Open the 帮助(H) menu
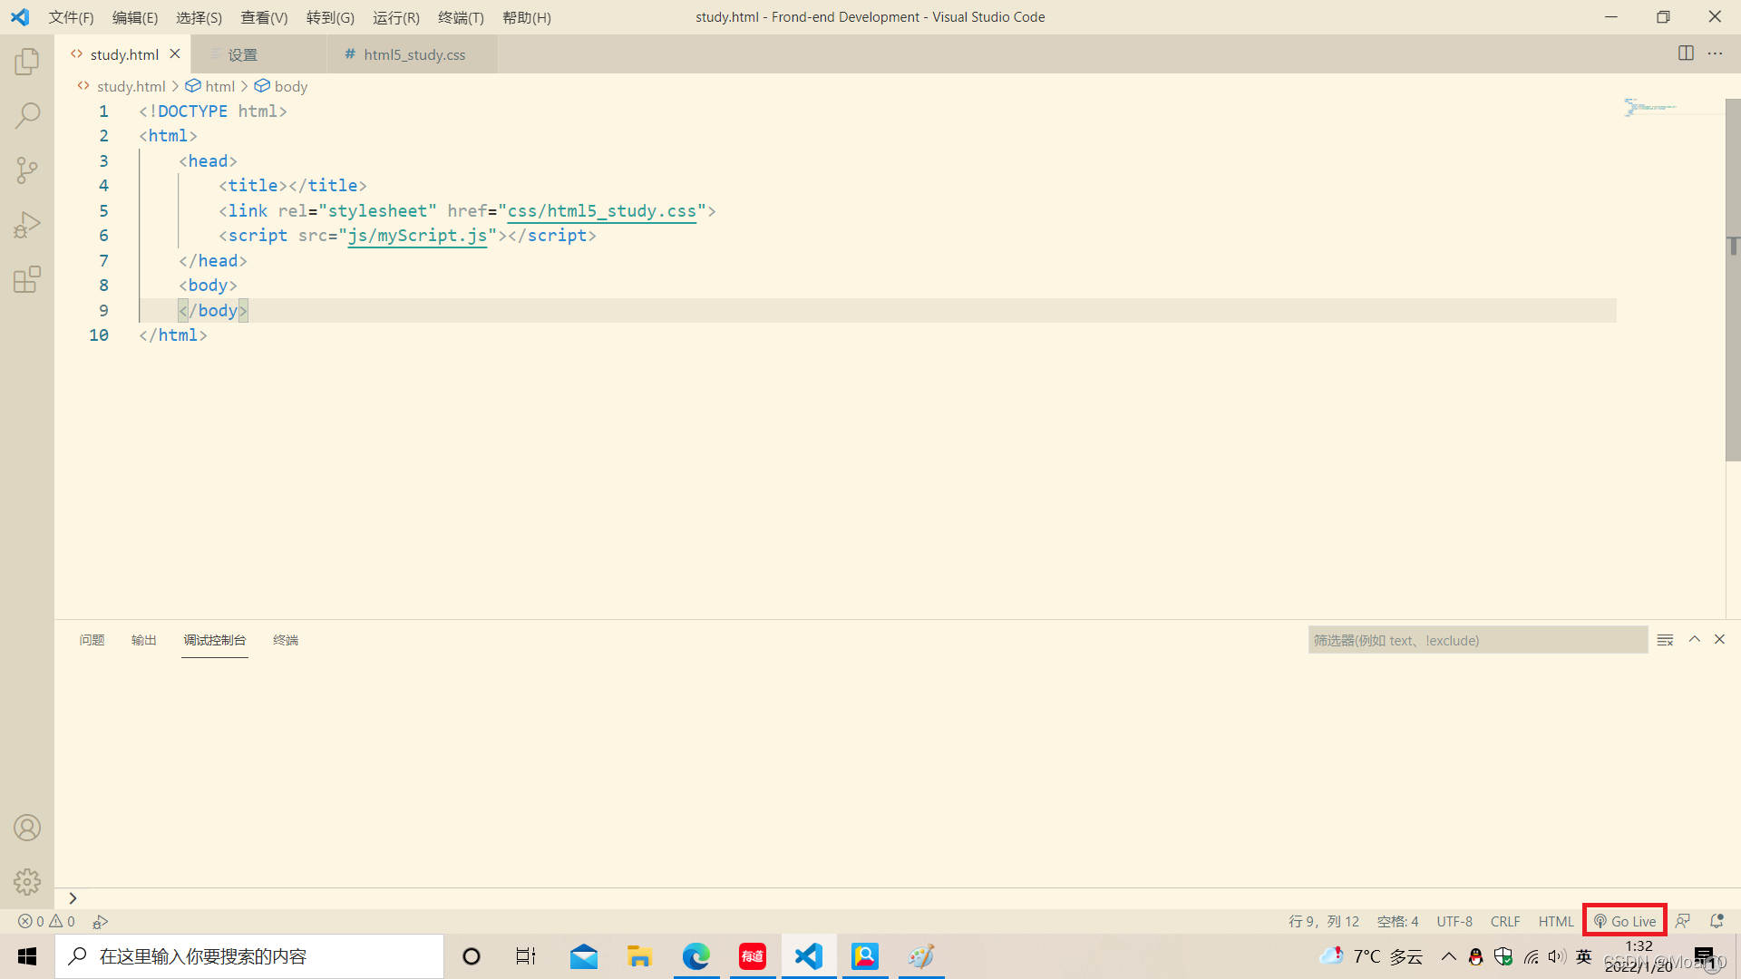The width and height of the screenshot is (1741, 979). 527,17
